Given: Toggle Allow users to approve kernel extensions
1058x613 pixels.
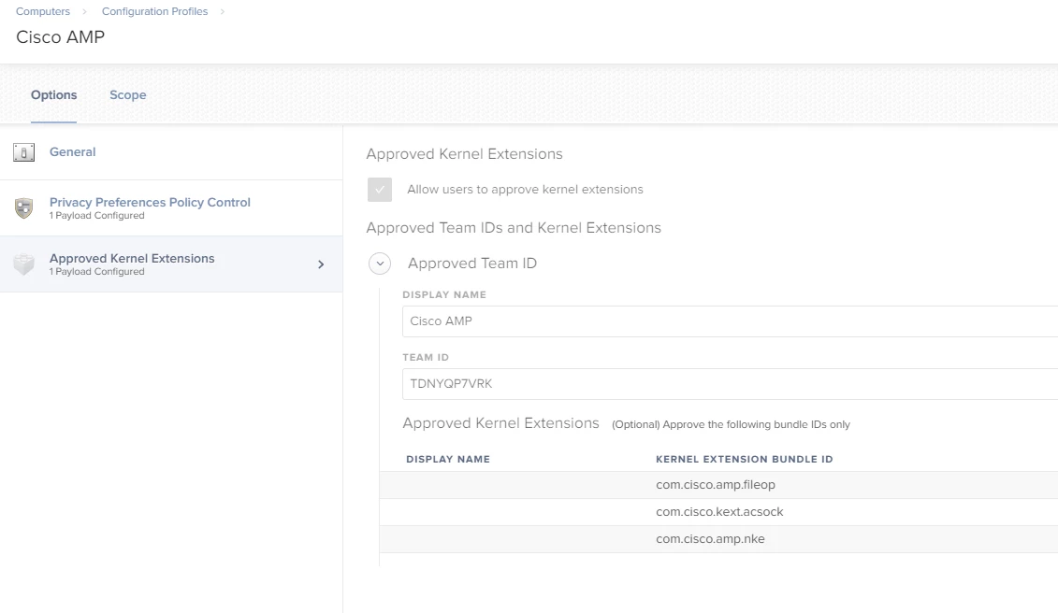Looking at the screenshot, I should 380,190.
